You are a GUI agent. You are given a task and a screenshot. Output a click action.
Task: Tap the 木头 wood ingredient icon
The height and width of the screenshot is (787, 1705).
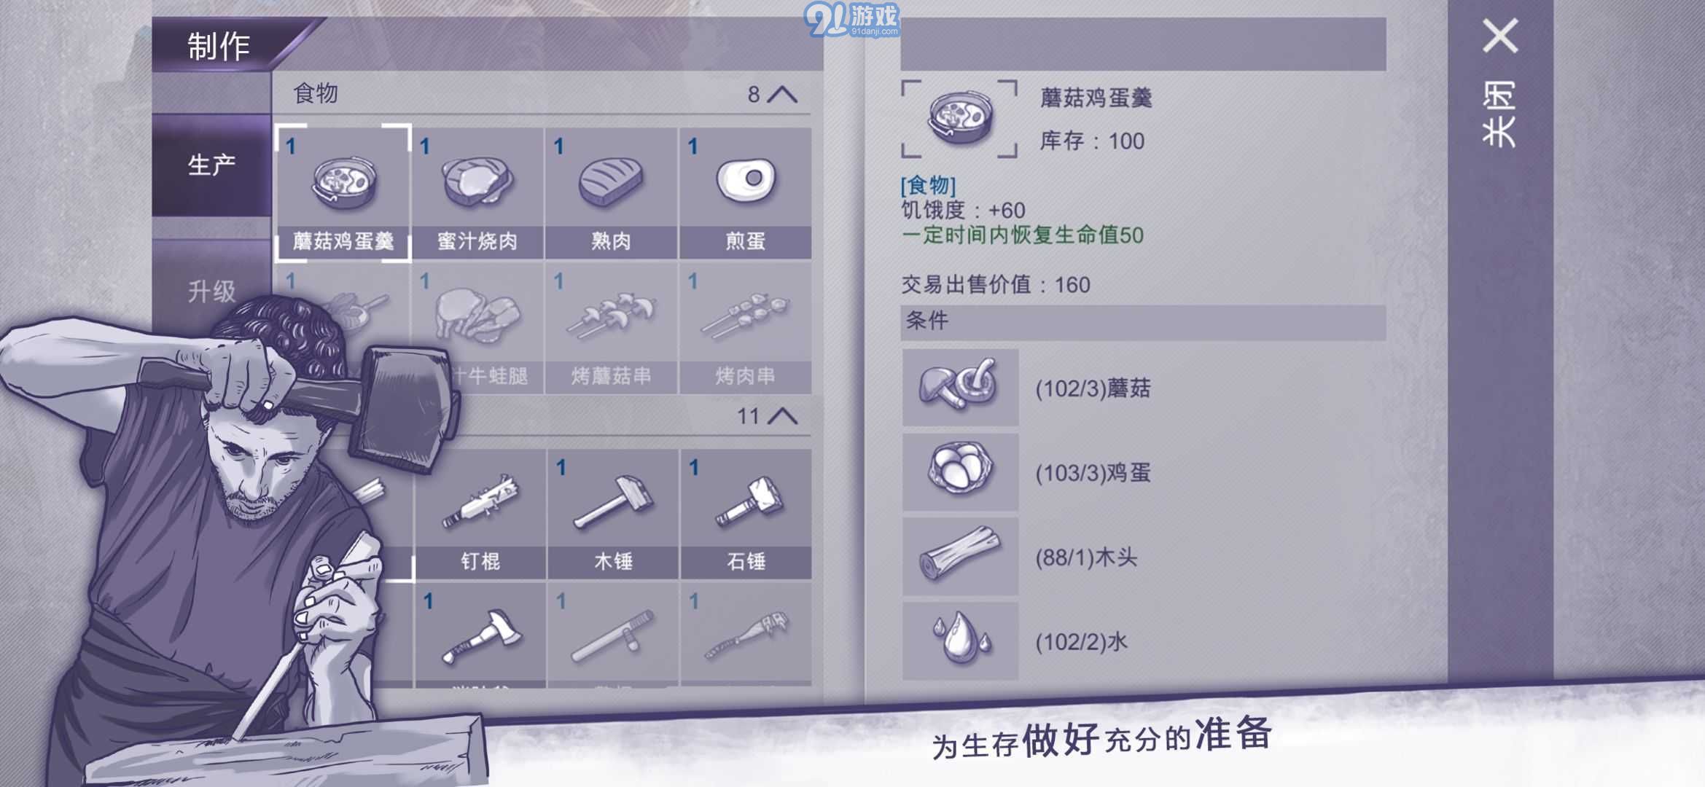960,557
